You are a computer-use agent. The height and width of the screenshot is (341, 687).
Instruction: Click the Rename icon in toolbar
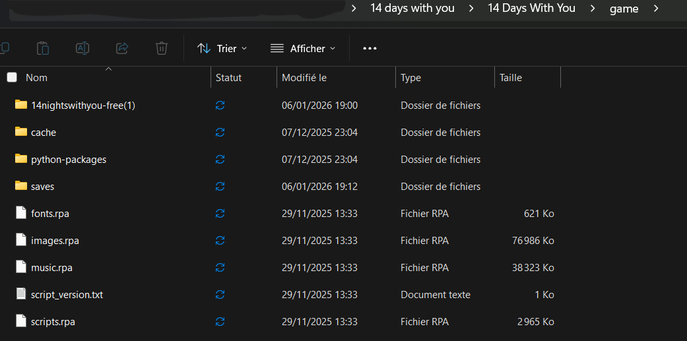pos(82,48)
